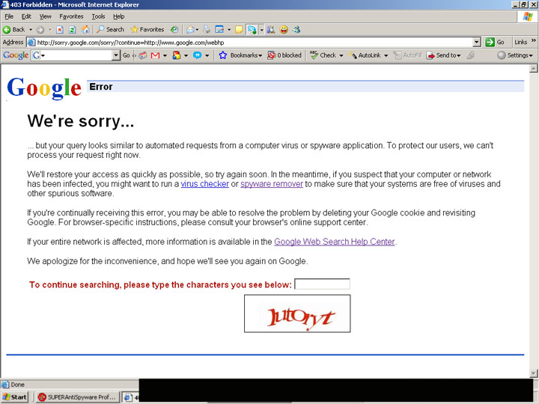Click the page scrollbar up arrow
539x404 pixels.
[x=534, y=69]
